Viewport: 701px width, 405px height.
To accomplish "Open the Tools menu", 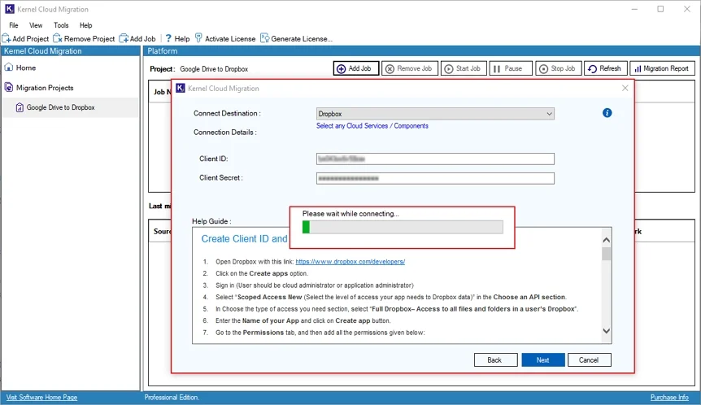I will pos(61,25).
